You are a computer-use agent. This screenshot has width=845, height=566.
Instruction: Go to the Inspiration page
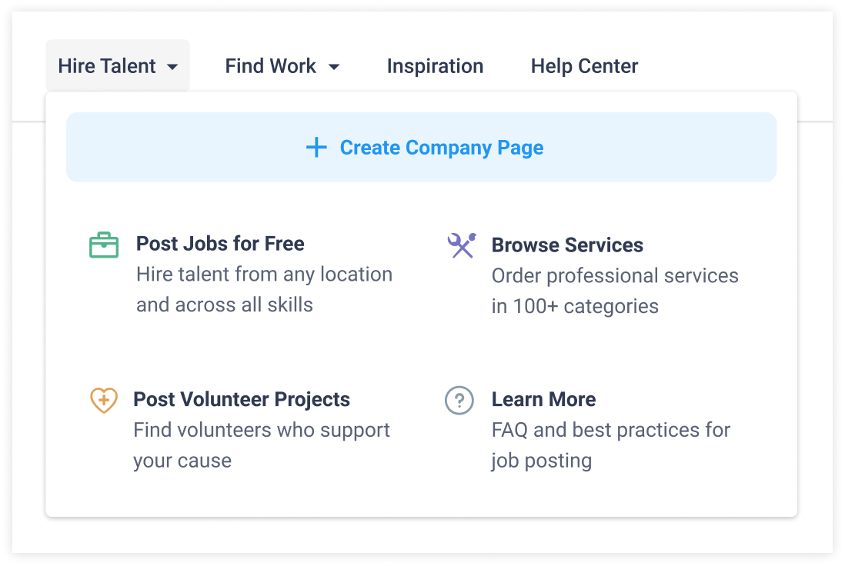click(435, 65)
